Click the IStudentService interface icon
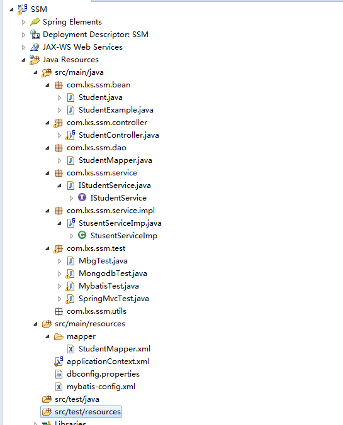Screen dimensions: 343x425 [82, 197]
